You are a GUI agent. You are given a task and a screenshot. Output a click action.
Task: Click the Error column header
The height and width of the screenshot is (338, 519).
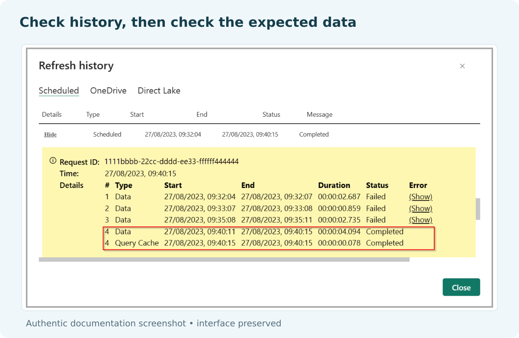(418, 185)
